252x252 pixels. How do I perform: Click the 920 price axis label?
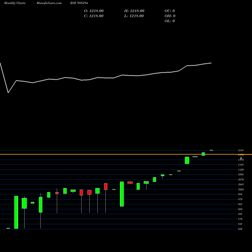pyautogui.click(x=240, y=209)
